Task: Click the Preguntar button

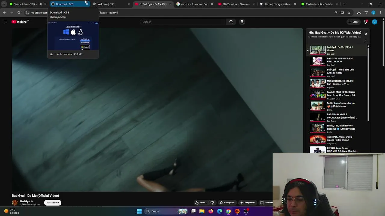Action: pos(247,203)
